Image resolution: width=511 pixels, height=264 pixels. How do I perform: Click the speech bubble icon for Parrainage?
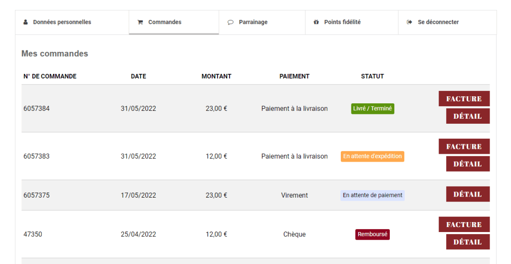click(231, 22)
